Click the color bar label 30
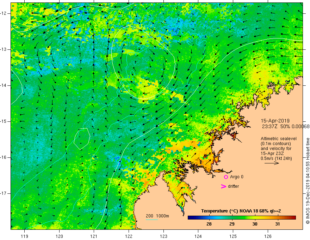 tap(255, 224)
